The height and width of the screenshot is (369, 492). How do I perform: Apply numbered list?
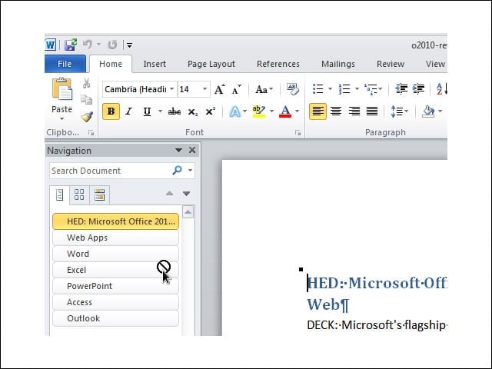click(344, 89)
